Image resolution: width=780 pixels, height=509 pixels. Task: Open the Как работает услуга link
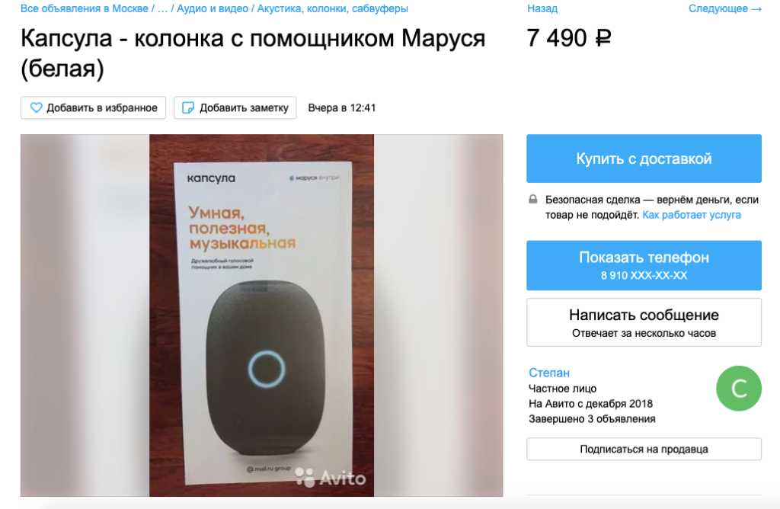[692, 214]
